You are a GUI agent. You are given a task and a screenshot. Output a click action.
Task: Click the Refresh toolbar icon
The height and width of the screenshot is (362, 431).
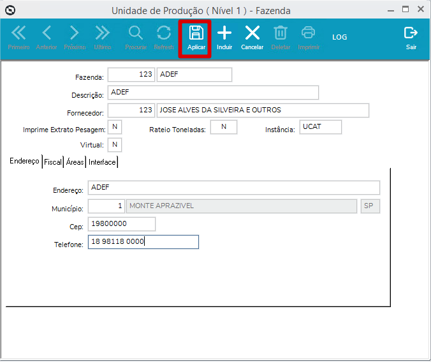(x=164, y=38)
